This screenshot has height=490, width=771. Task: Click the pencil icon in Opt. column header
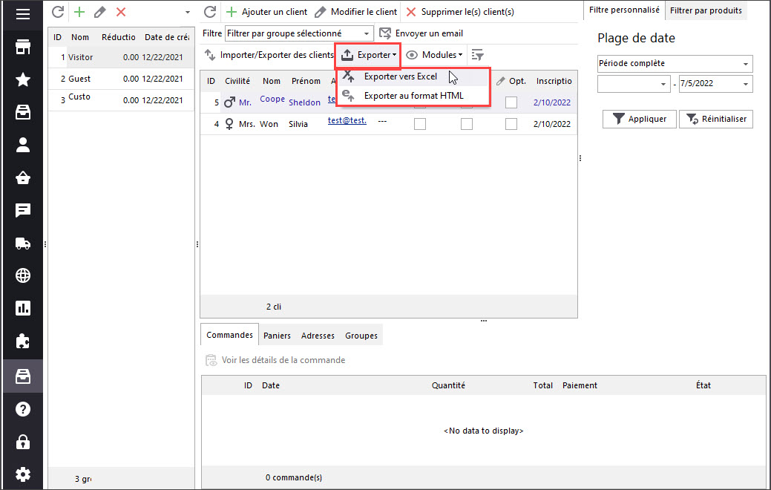click(x=501, y=81)
